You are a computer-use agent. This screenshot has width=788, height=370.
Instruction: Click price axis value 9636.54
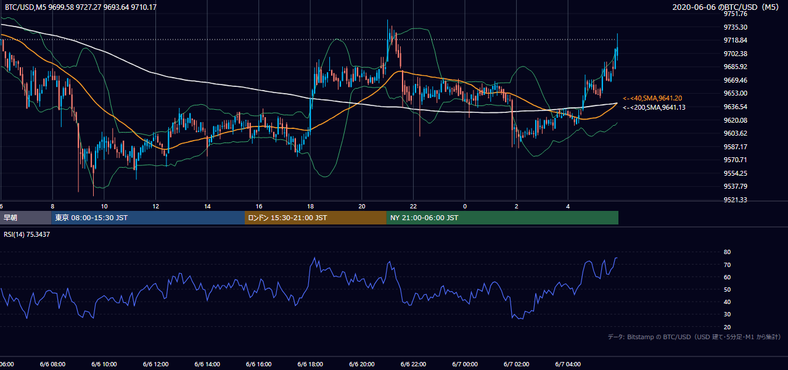[735, 107]
